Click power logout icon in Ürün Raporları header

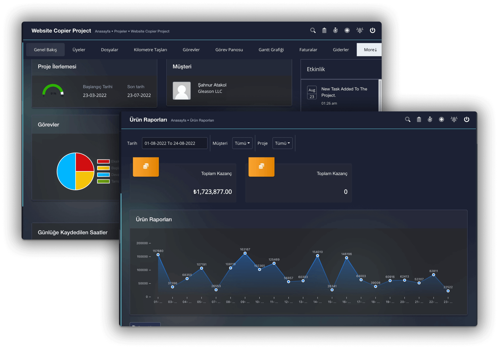pyautogui.click(x=467, y=119)
